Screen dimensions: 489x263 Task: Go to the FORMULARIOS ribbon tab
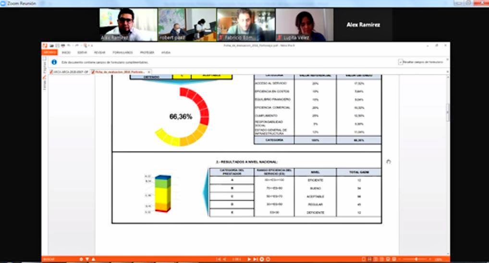(x=122, y=52)
